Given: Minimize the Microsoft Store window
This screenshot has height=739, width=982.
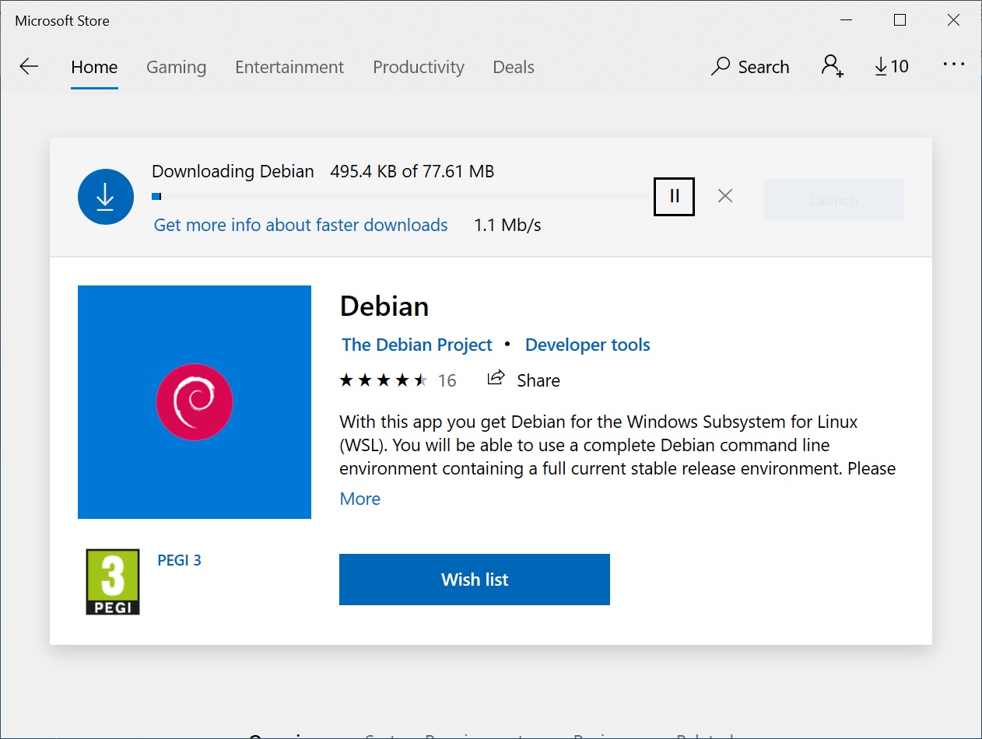Looking at the screenshot, I should (x=846, y=20).
